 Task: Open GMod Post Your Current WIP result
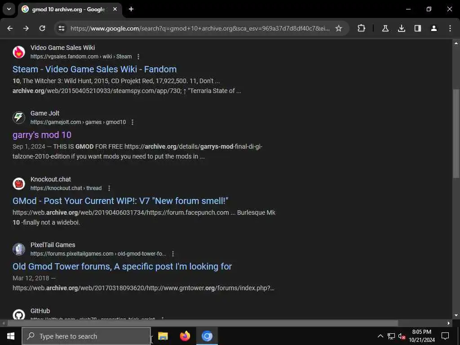[120, 201]
